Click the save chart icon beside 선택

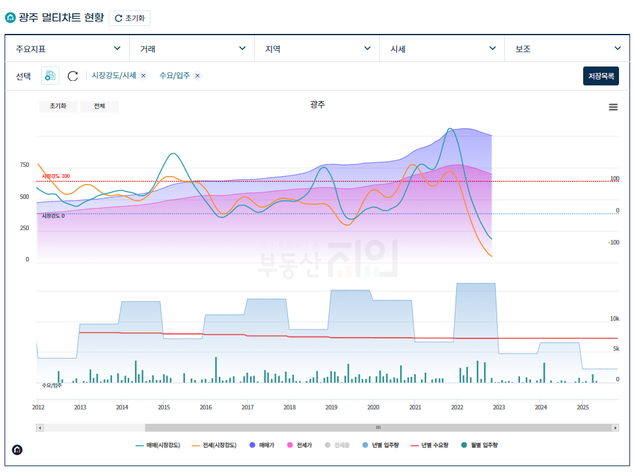point(50,76)
